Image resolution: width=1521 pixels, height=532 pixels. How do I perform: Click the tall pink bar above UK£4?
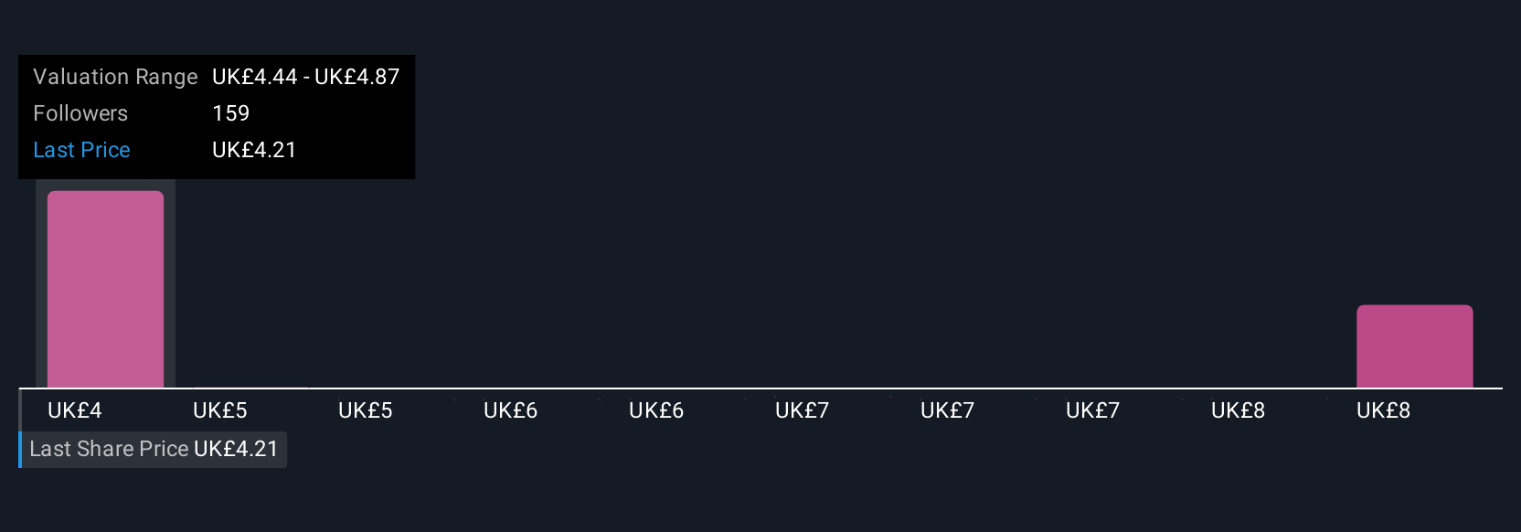(x=105, y=289)
